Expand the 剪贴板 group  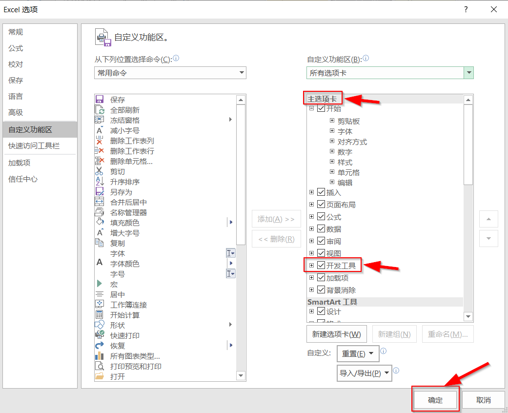point(332,121)
